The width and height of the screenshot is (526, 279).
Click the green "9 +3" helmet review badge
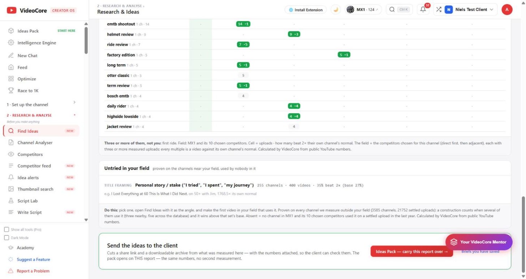point(294,34)
